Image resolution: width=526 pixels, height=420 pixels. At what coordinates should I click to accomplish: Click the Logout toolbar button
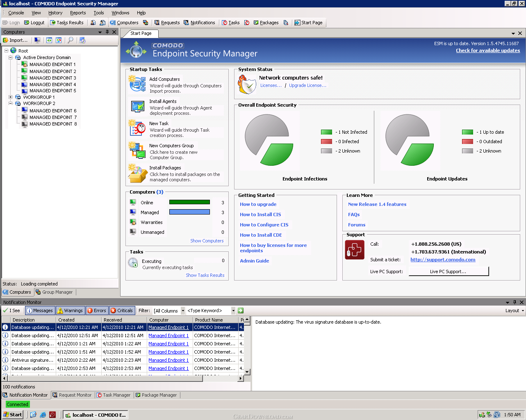[34, 23]
